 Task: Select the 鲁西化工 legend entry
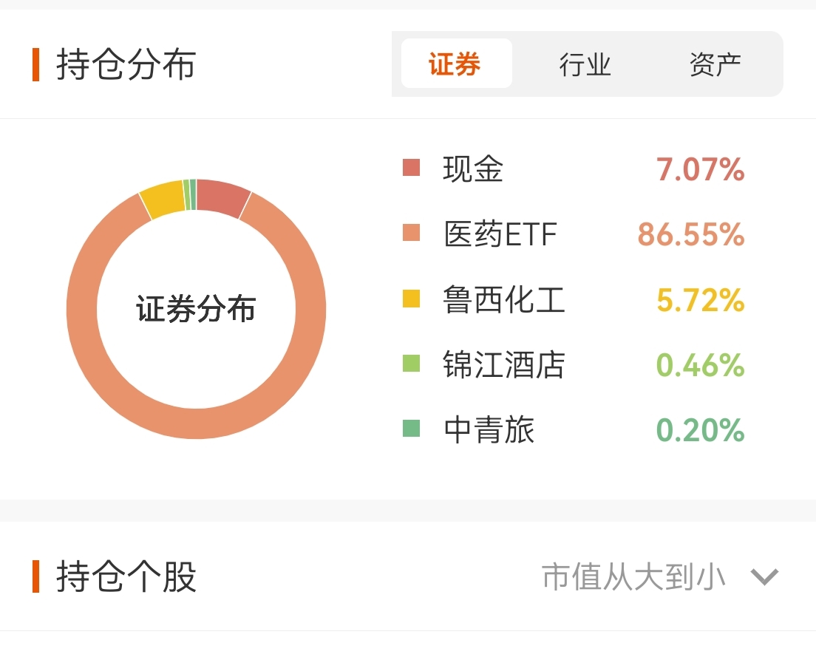[504, 299]
